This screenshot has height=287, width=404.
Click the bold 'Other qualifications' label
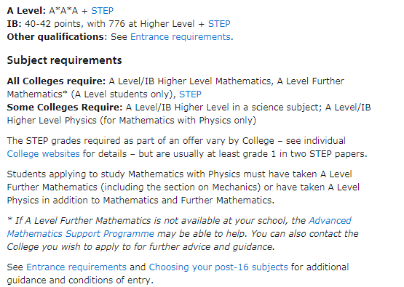pos(55,37)
